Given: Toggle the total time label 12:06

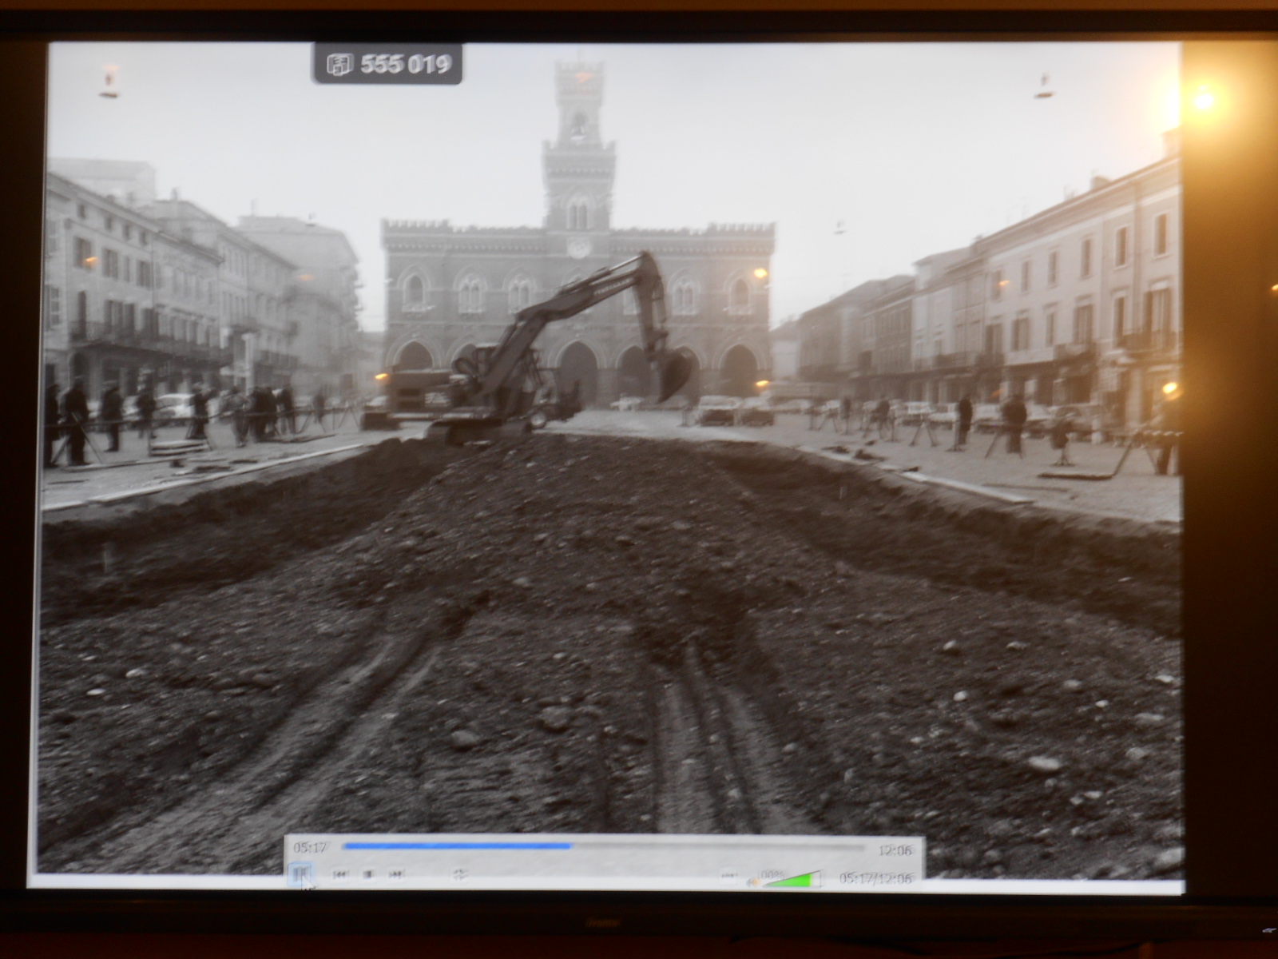Looking at the screenshot, I should pos(894,850).
